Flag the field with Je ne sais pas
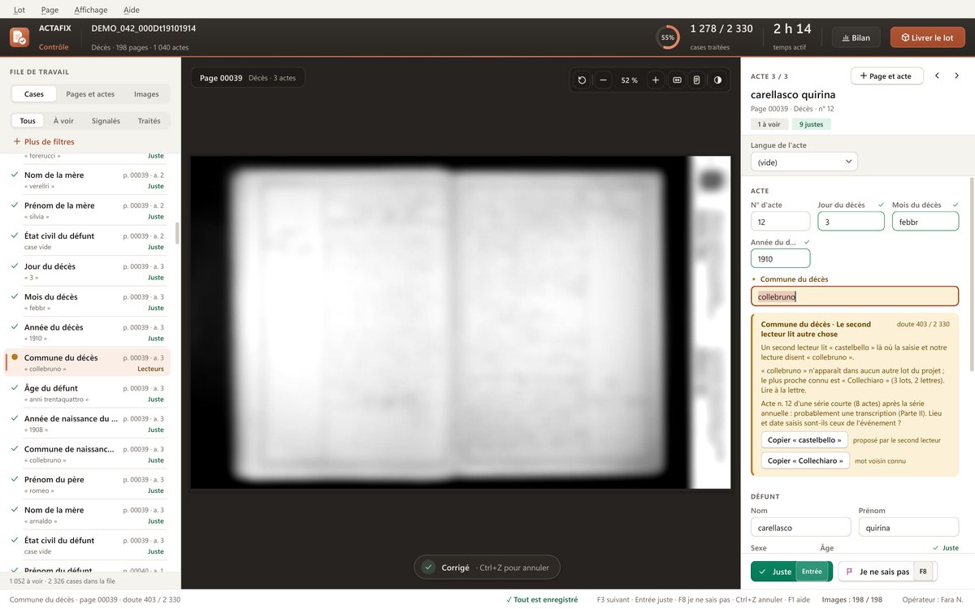 coord(887,572)
